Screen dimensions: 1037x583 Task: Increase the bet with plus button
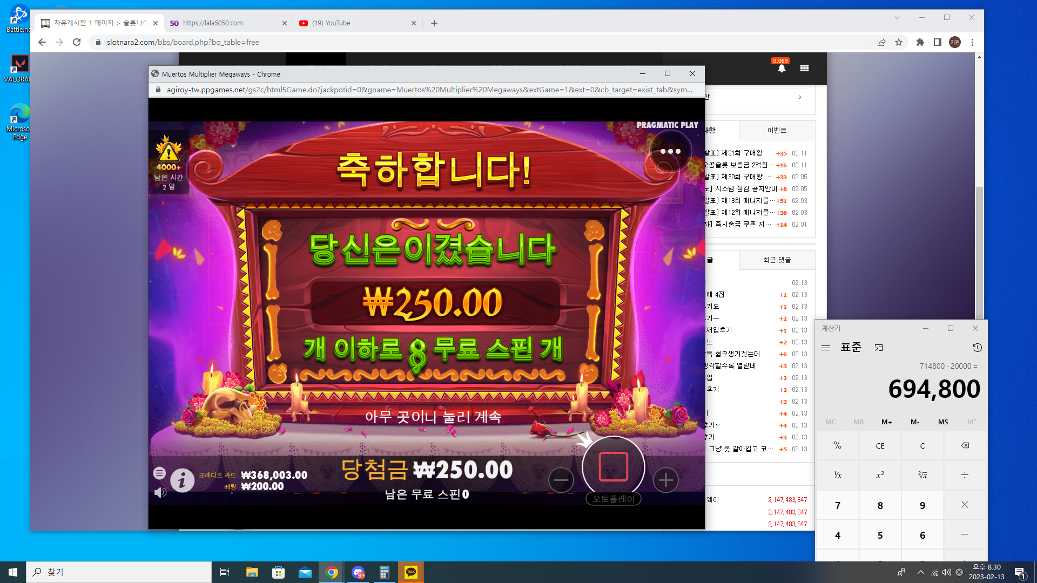tap(666, 480)
